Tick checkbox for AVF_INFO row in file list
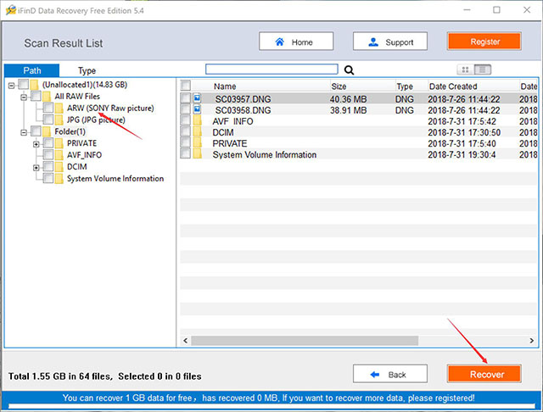The width and height of the screenshot is (543, 412). 186,120
